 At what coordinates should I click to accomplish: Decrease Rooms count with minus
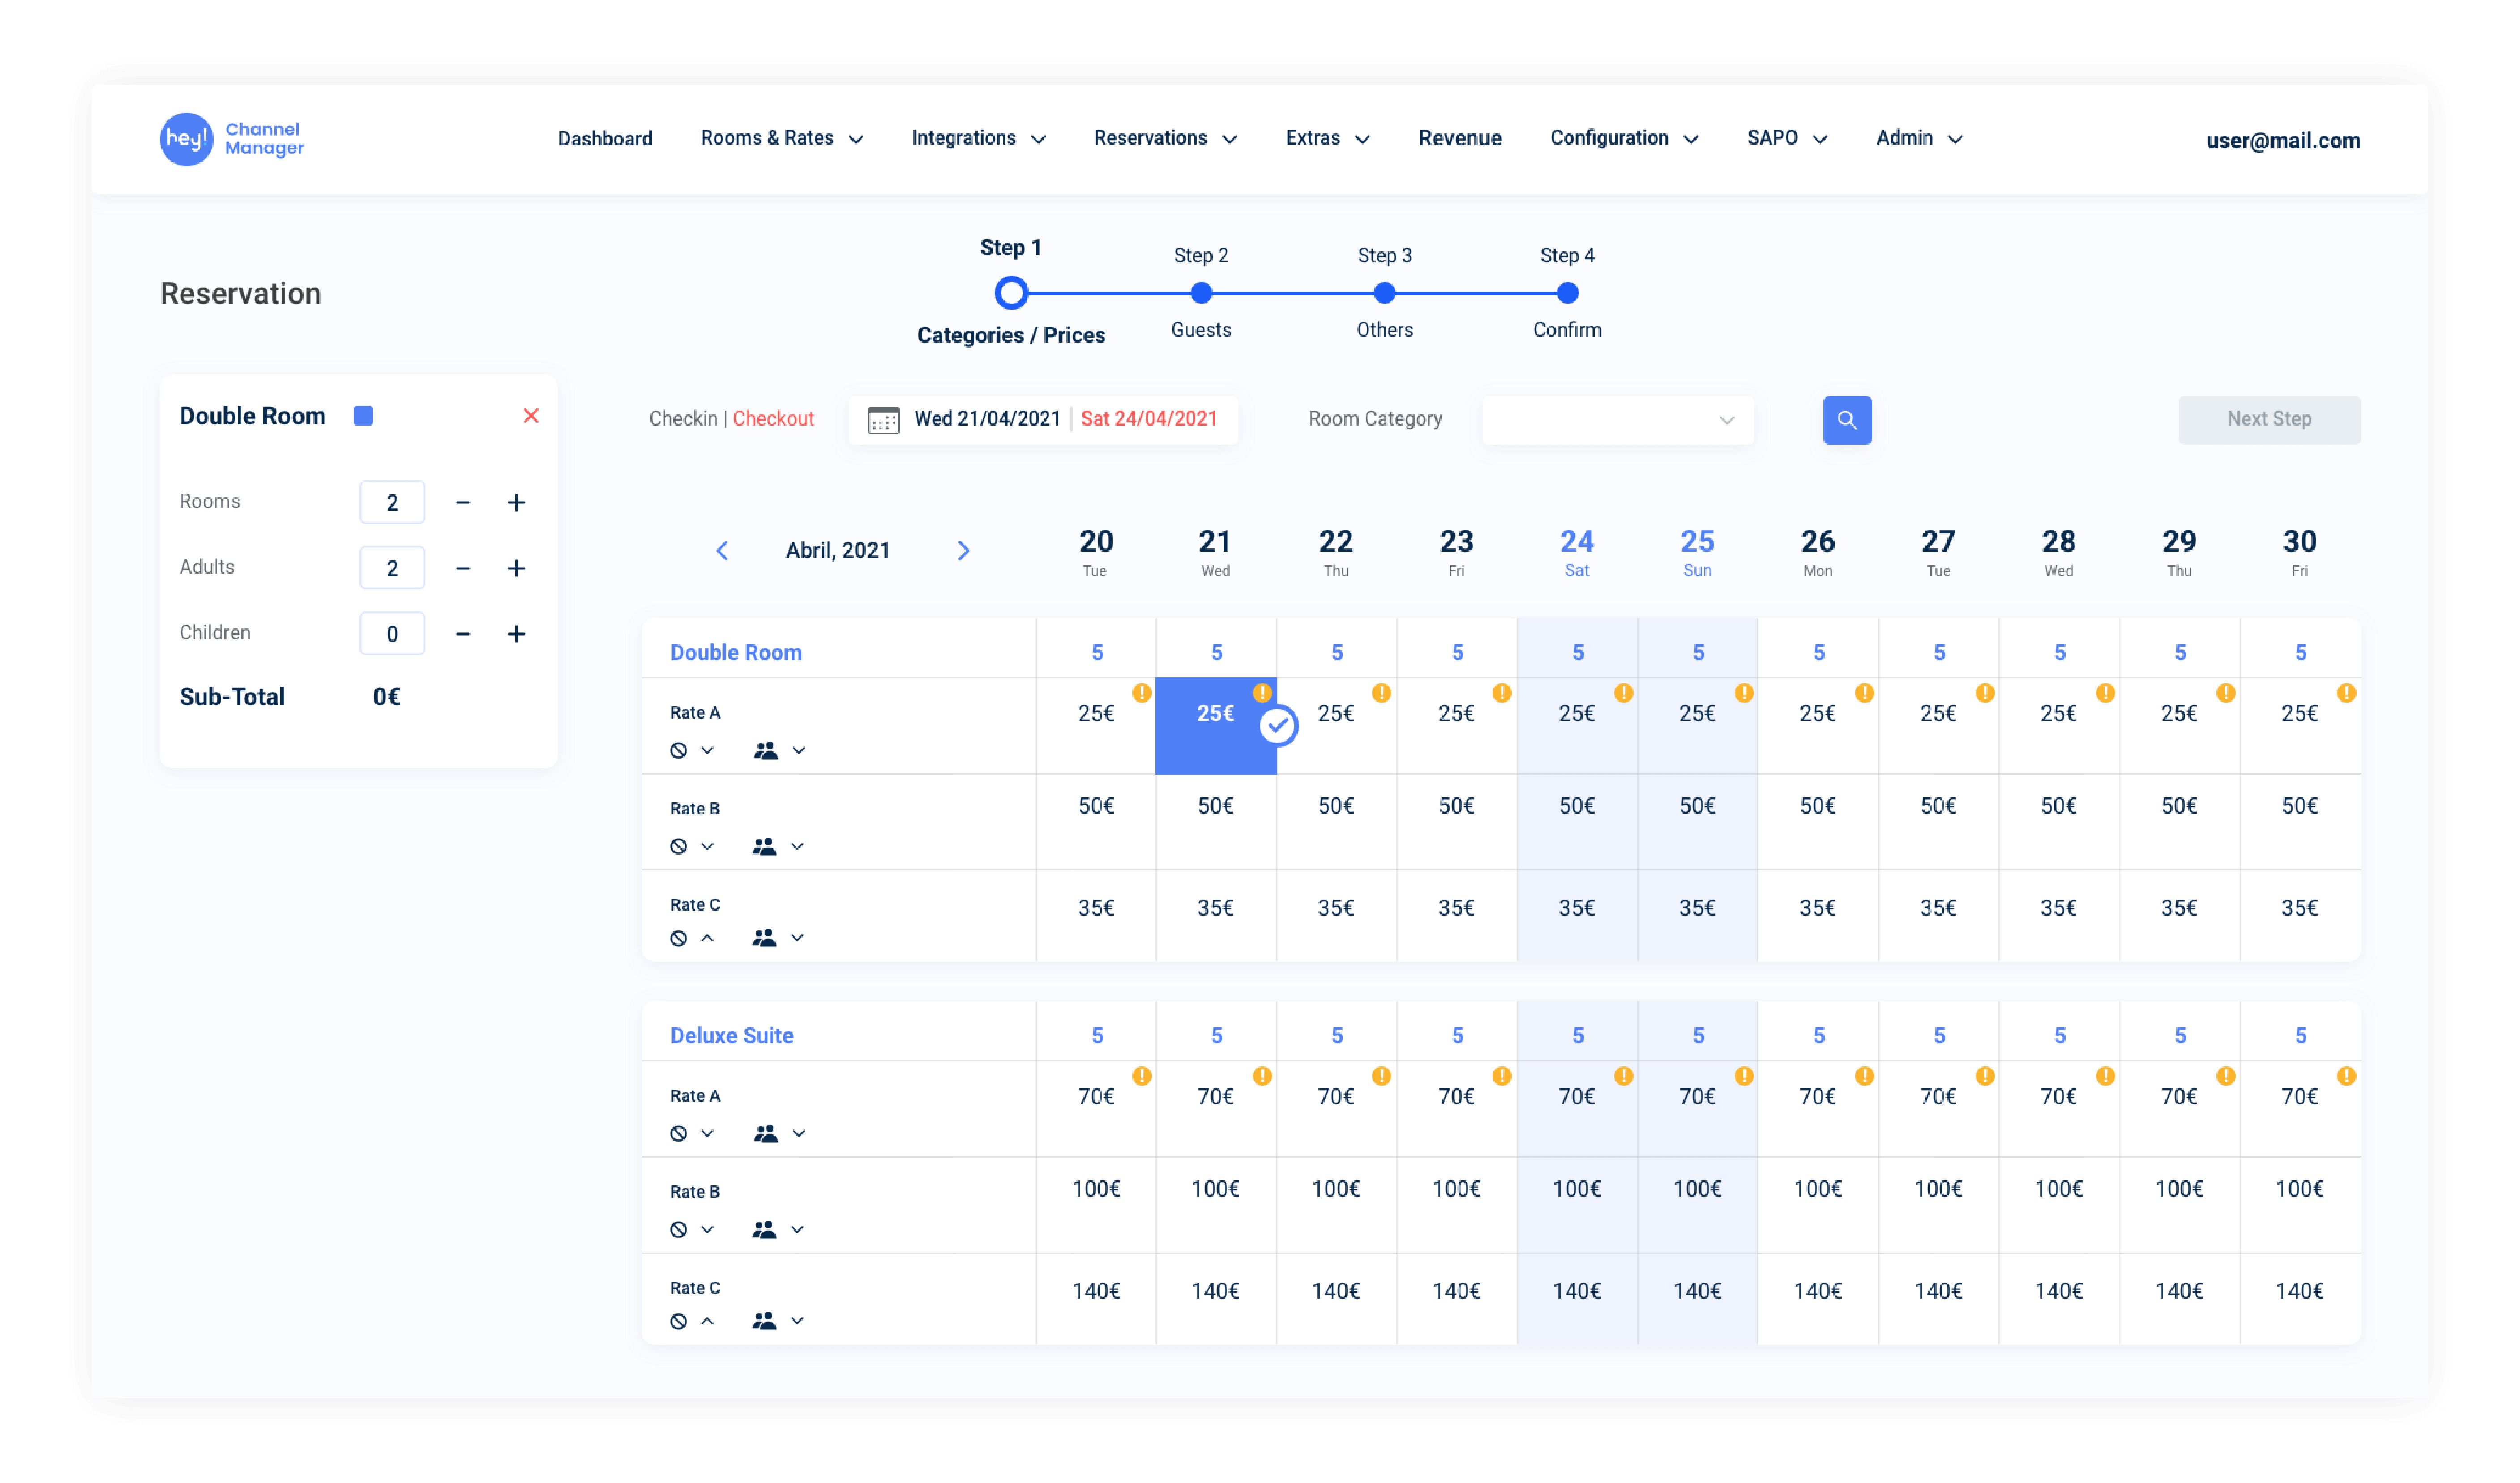click(463, 503)
